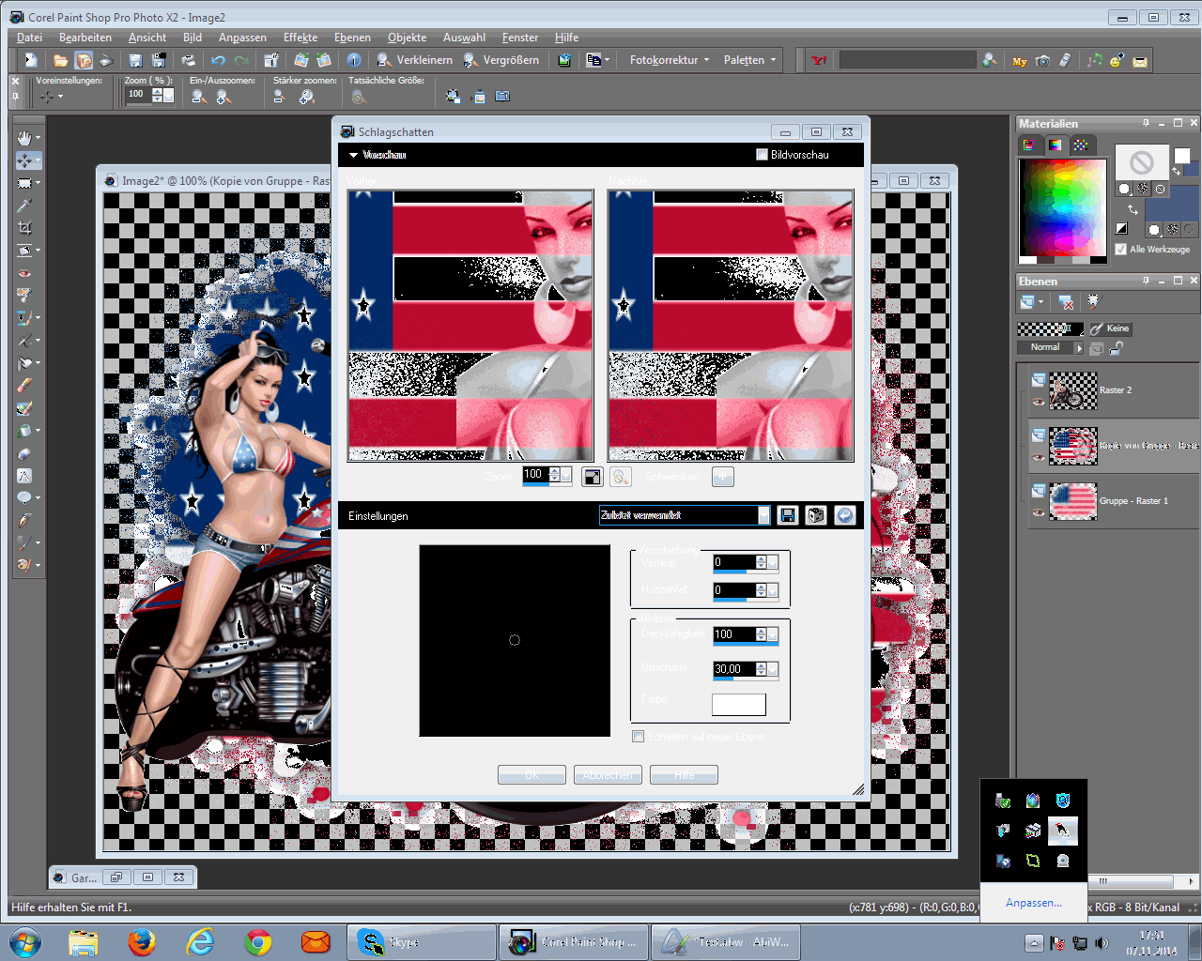
Task: Open Skype from the taskbar
Action: [x=421, y=942]
